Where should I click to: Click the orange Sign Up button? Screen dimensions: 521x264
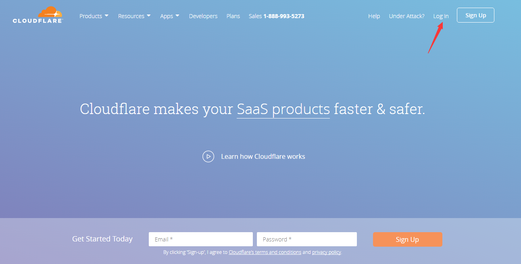click(x=408, y=239)
